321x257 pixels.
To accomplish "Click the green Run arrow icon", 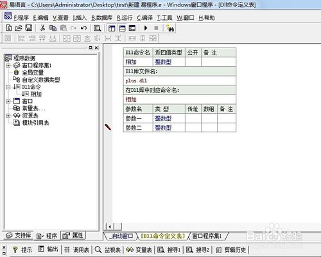I will click(x=146, y=28).
